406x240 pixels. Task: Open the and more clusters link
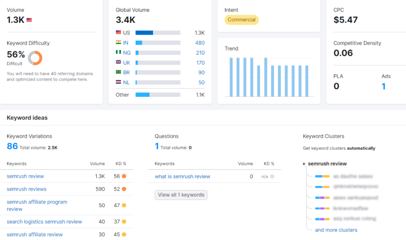point(335,230)
